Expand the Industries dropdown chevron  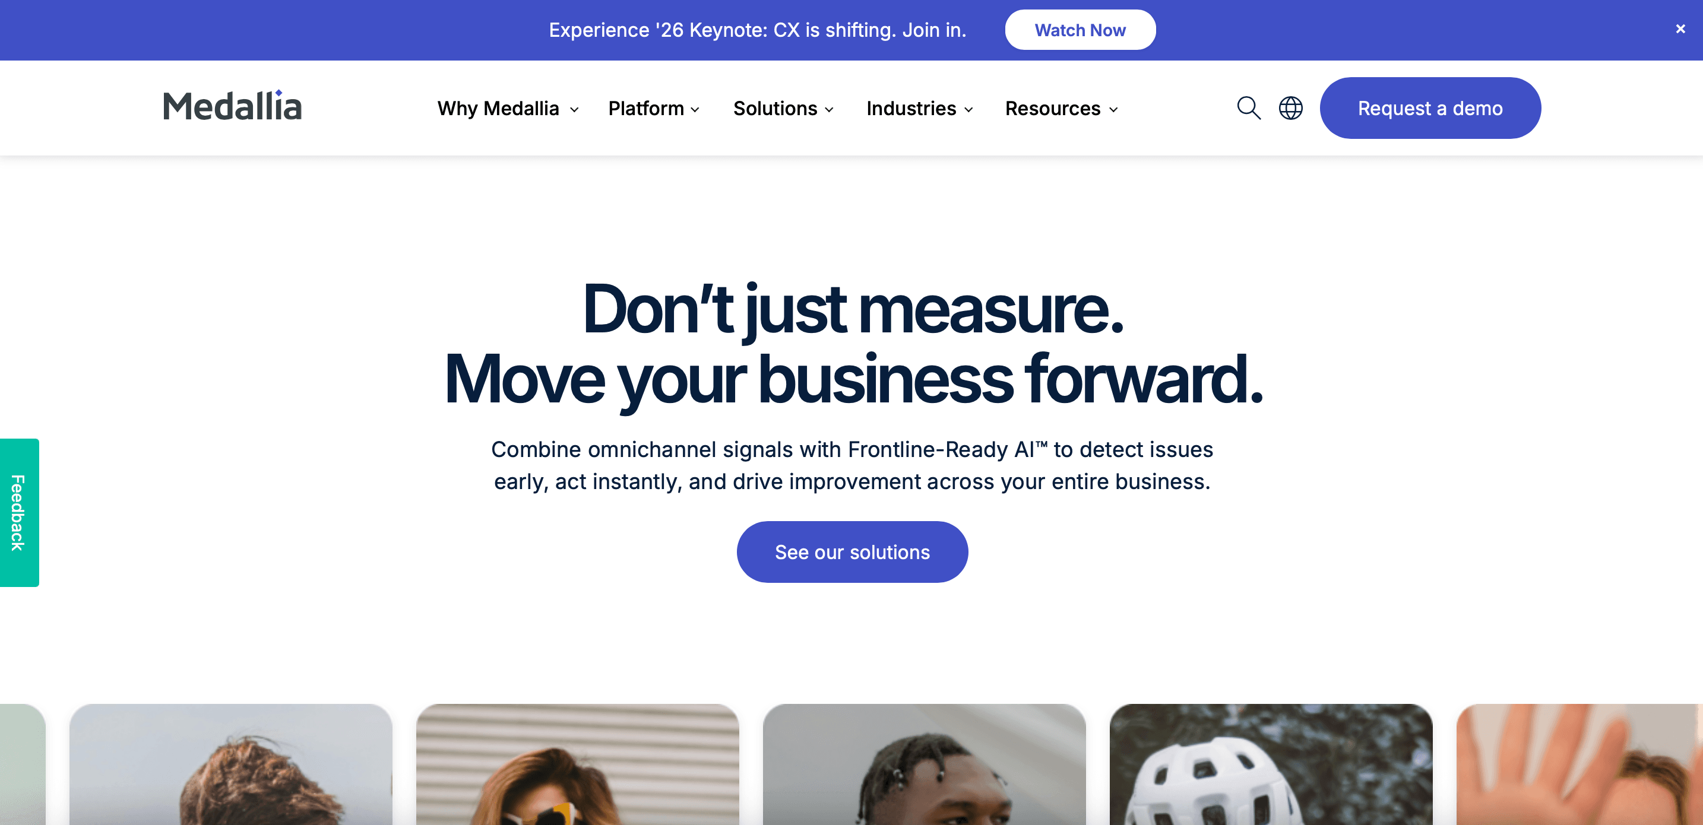(968, 110)
